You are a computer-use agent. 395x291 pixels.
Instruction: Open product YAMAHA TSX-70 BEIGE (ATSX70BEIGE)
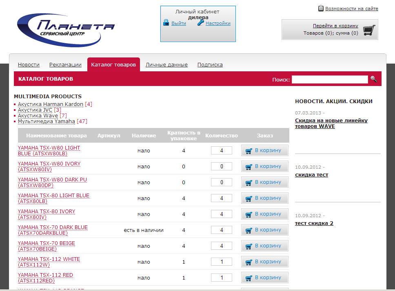(x=47, y=246)
